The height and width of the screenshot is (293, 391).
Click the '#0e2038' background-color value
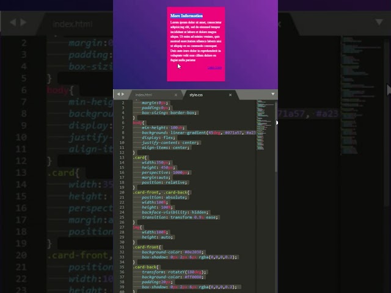point(193,252)
